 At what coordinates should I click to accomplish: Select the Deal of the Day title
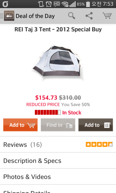click(x=35, y=16)
